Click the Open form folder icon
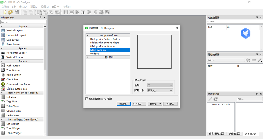263x139 pixels. (11, 12)
